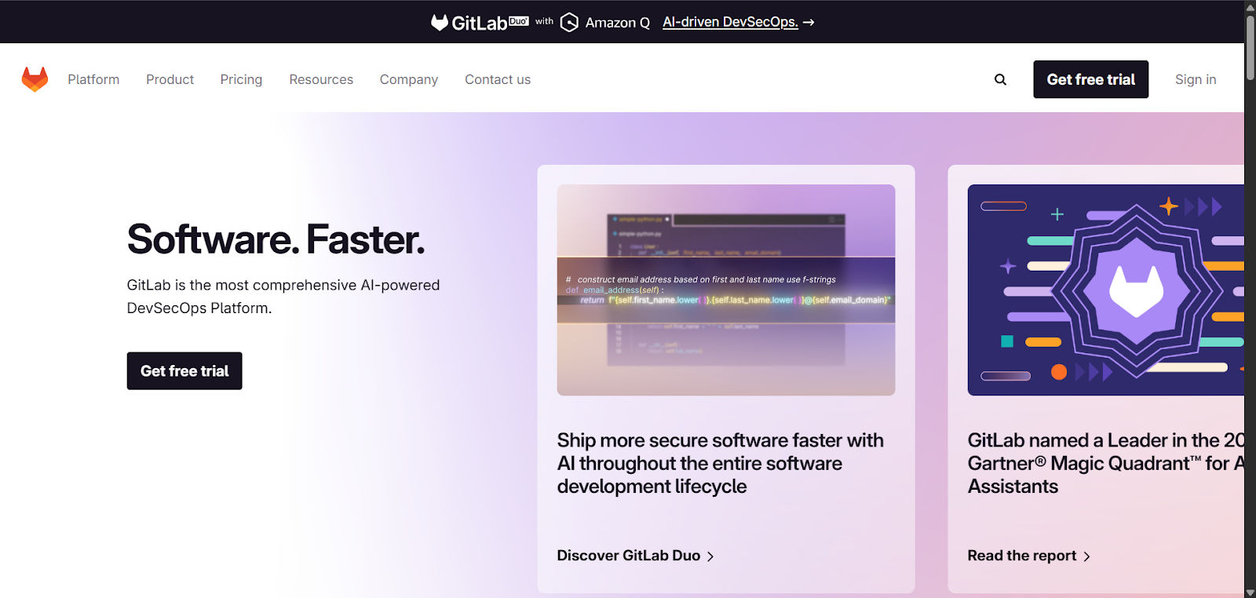The height and width of the screenshot is (598, 1256).
Task: Click the 'Software. Faster.' headline
Action: click(276, 239)
